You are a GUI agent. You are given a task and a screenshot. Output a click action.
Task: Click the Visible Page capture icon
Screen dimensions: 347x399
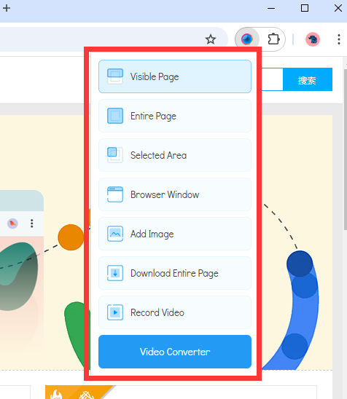(x=115, y=76)
